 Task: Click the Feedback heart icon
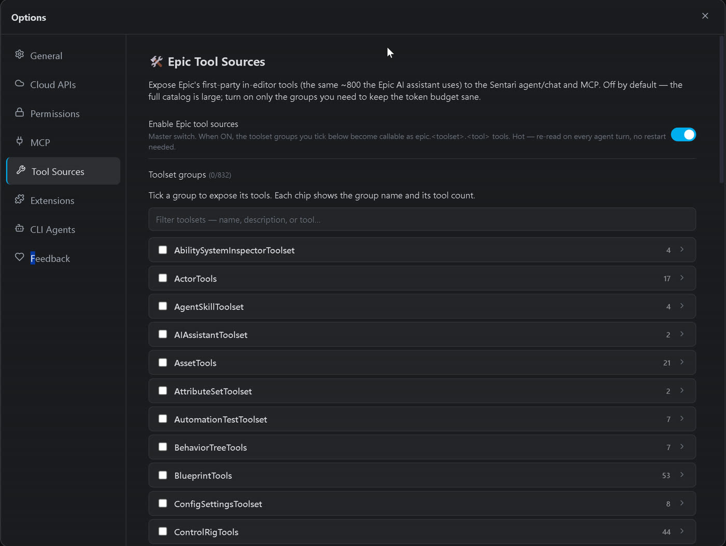point(20,257)
